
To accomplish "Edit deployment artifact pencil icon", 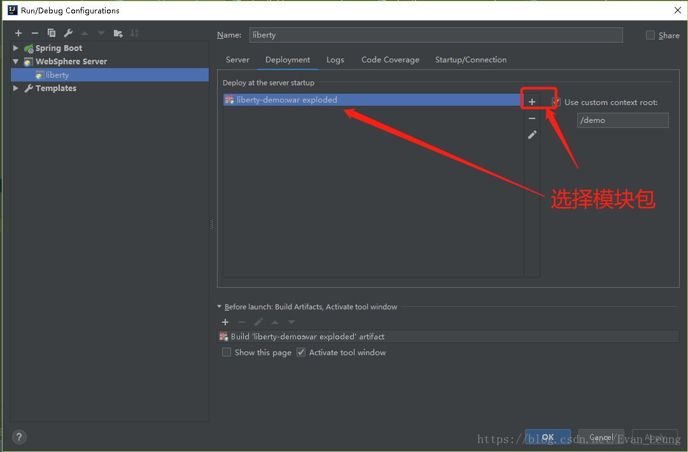I will (532, 135).
